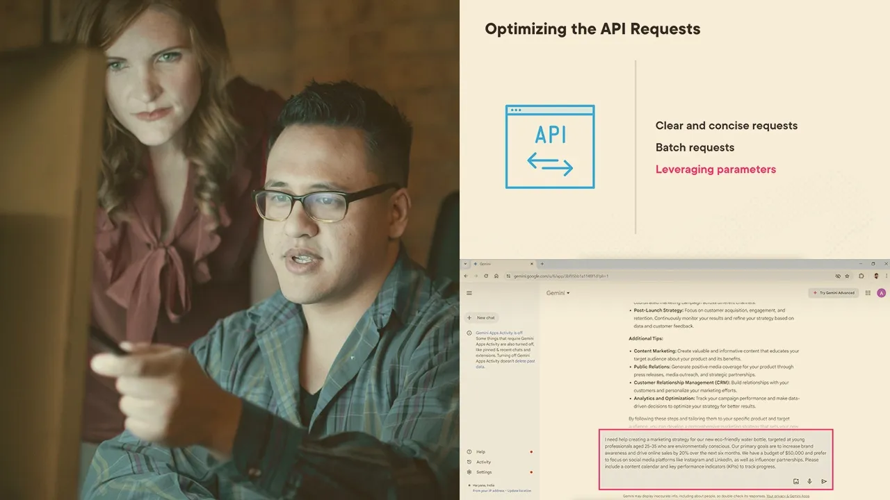This screenshot has height=500, width=890.
Task: Click the eye-slash icon in address bar
Action: pyautogui.click(x=838, y=276)
